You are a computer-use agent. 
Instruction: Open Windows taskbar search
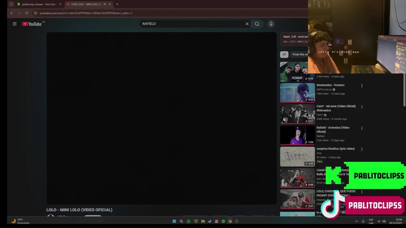[181, 221]
